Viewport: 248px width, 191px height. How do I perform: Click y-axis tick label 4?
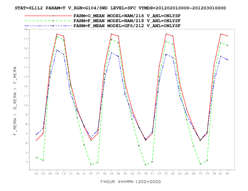pos(26,162)
